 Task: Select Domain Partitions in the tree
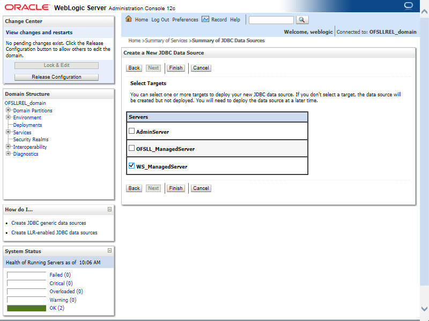[x=33, y=111]
